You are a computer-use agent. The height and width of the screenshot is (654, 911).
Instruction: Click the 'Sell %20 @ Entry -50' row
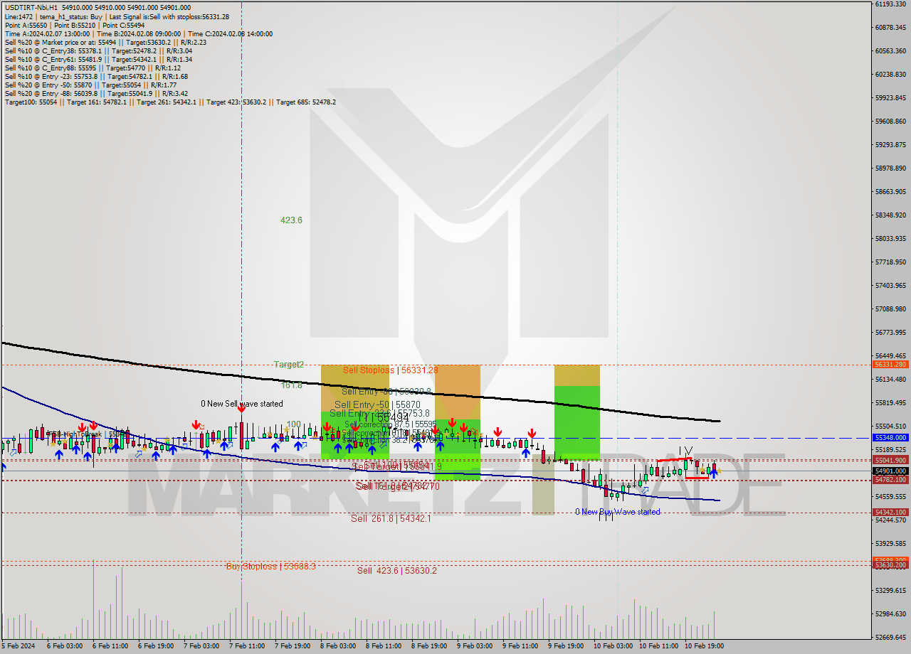coord(91,85)
